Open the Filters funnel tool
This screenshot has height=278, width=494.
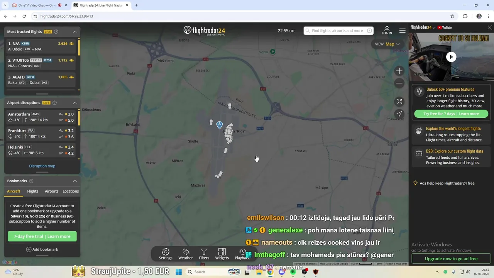pos(204,254)
